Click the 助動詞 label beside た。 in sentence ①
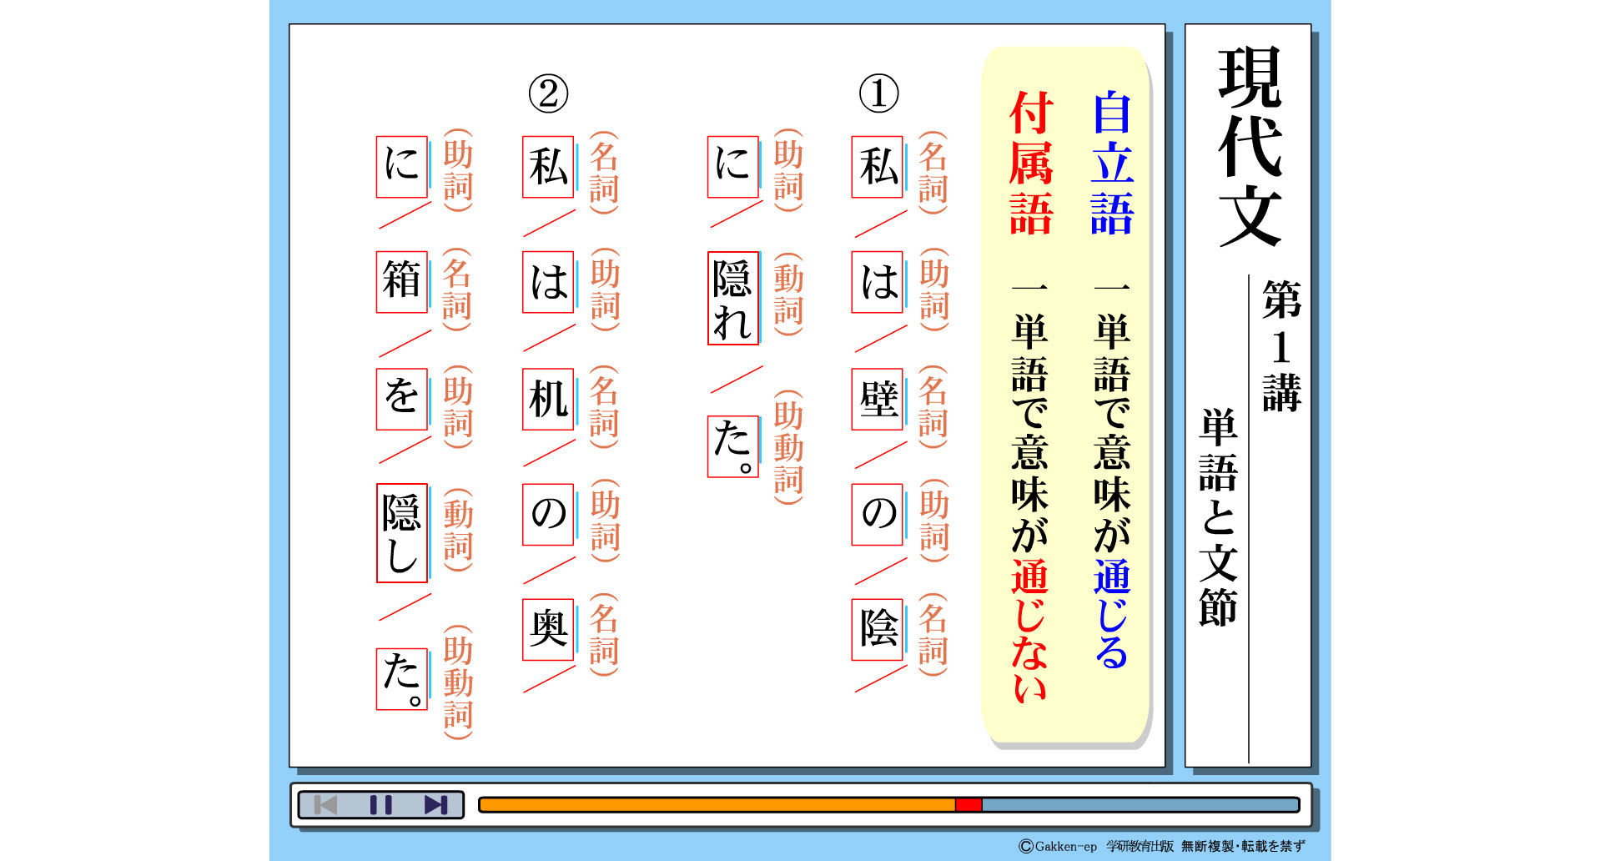The image size is (1600, 861). (788, 446)
